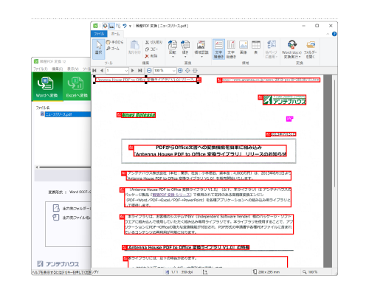Switch to the ファイル ribbon tab
Image resolution: width=369 pixels, height=295 pixels.
[99, 34]
